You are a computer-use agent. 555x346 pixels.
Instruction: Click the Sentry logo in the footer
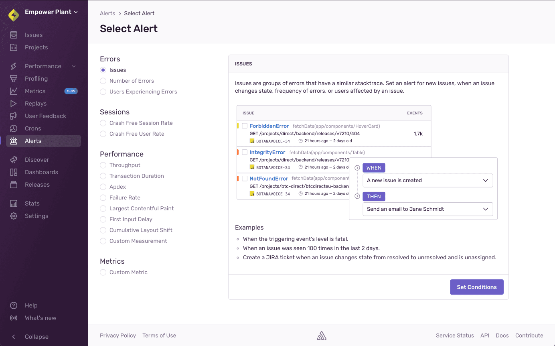click(321, 335)
